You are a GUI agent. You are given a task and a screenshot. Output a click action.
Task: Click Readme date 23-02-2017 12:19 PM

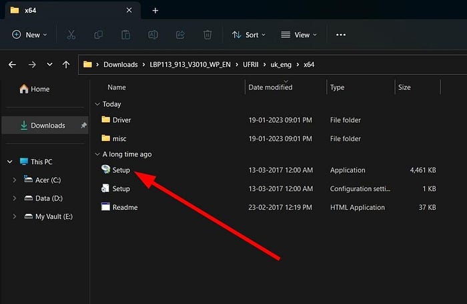coord(280,207)
